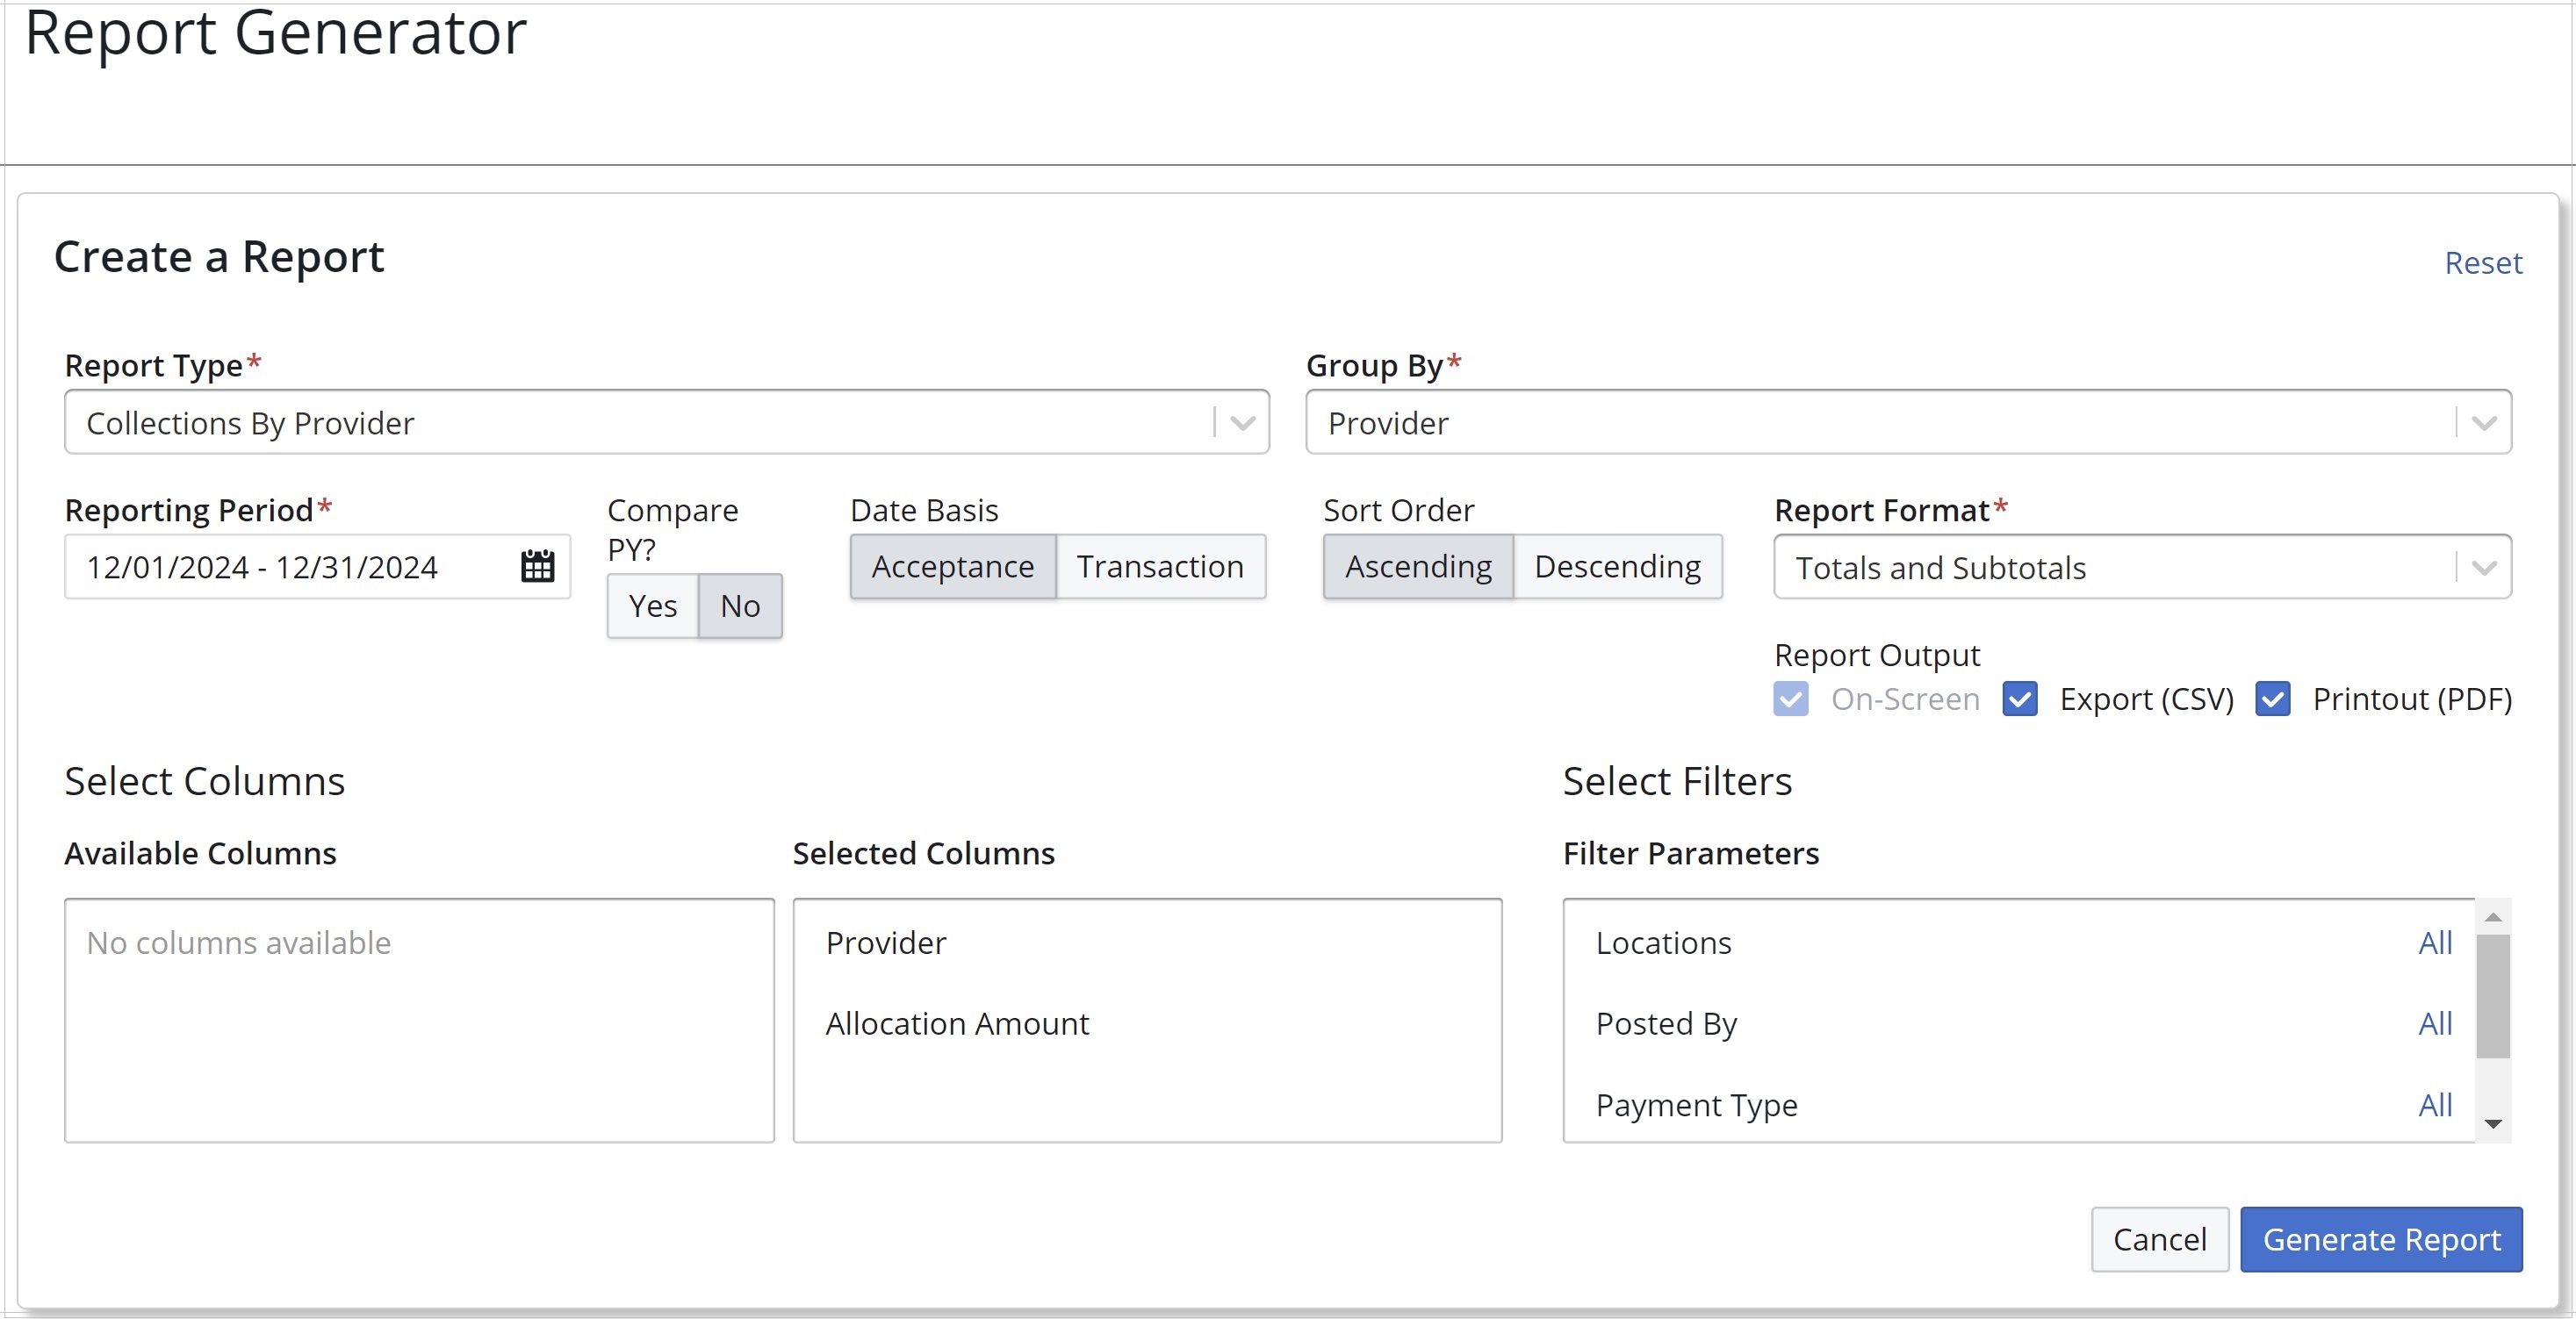
Task: Click the Reporting Period date field
Action: click(317, 567)
